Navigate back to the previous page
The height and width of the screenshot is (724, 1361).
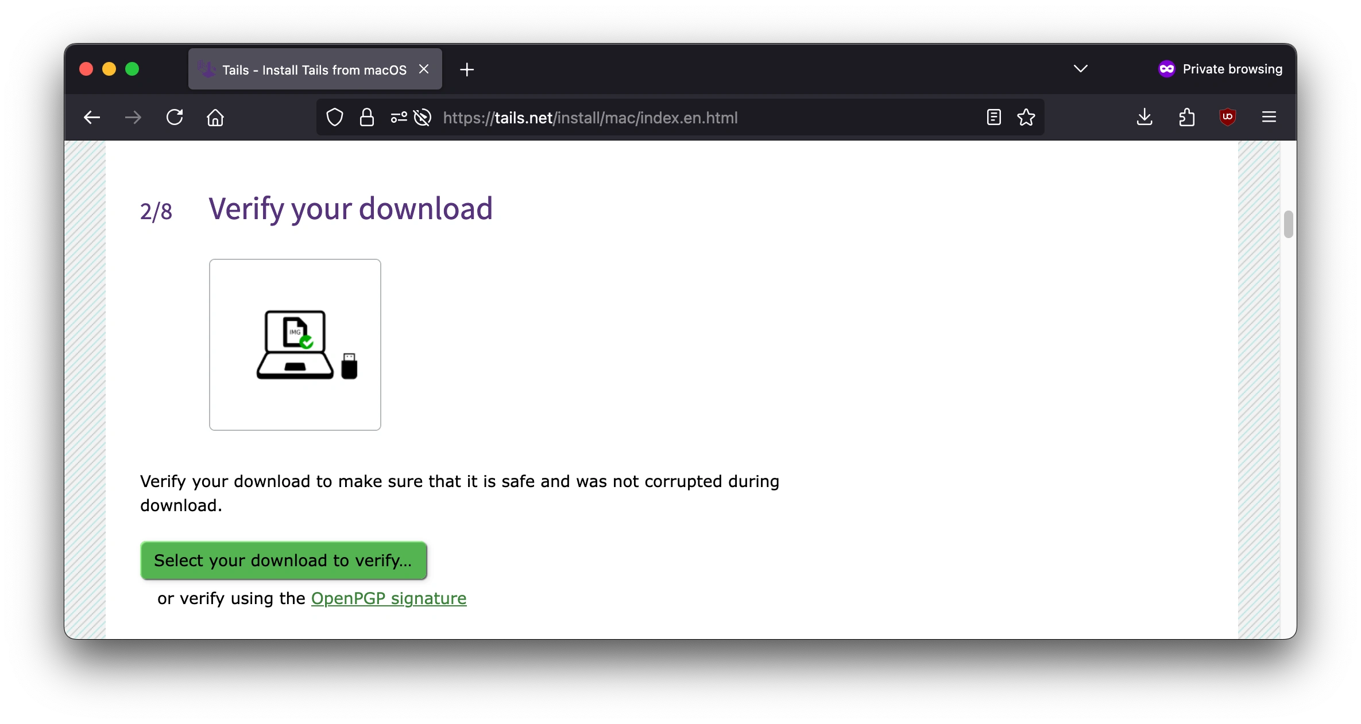(x=91, y=117)
